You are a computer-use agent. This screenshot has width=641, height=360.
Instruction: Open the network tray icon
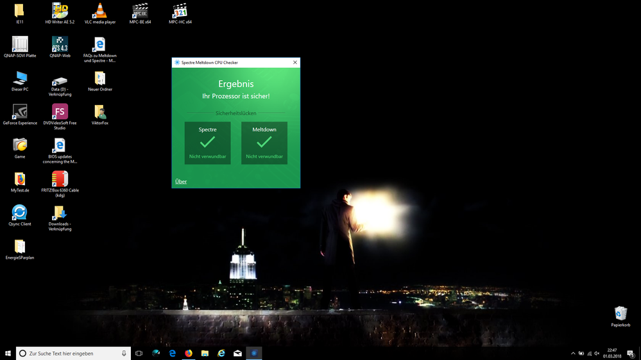[589, 354]
